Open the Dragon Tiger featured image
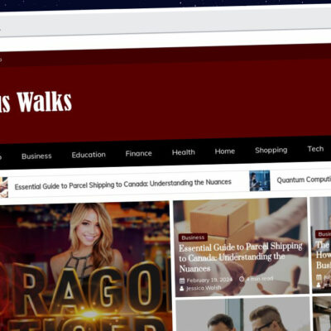This screenshot has height=331, width=331. pyautogui.click(x=84, y=266)
